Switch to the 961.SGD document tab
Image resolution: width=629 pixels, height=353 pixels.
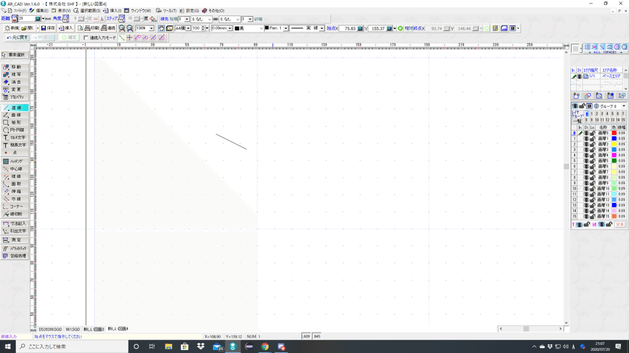click(x=73, y=329)
